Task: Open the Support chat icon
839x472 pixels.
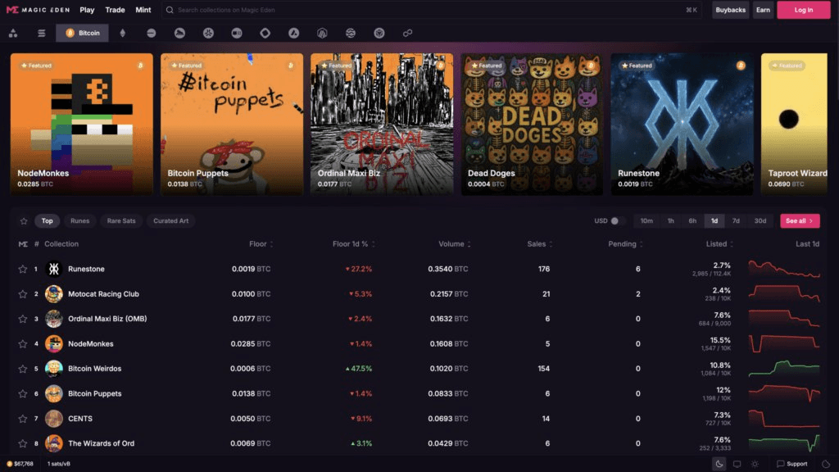Action: (780, 465)
